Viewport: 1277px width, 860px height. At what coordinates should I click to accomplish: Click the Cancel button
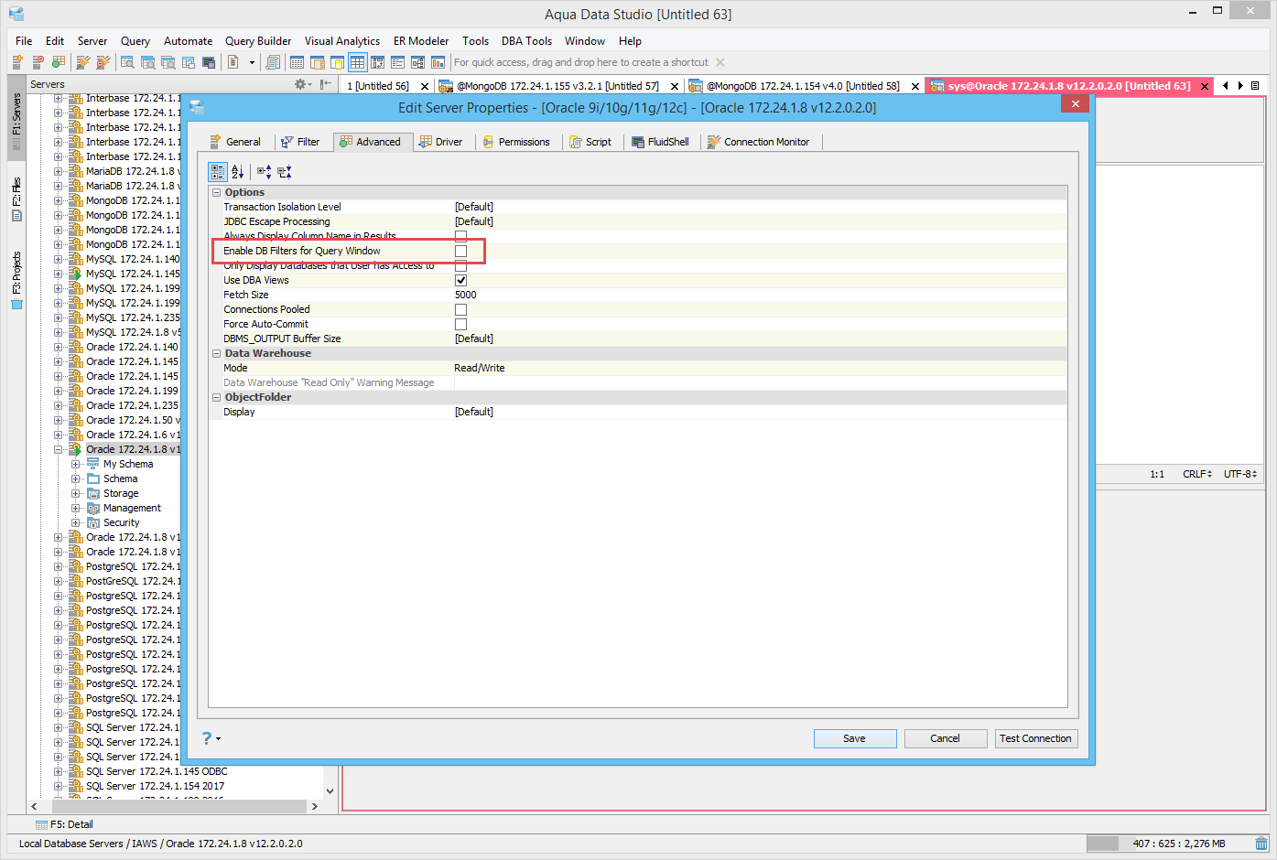coord(946,738)
